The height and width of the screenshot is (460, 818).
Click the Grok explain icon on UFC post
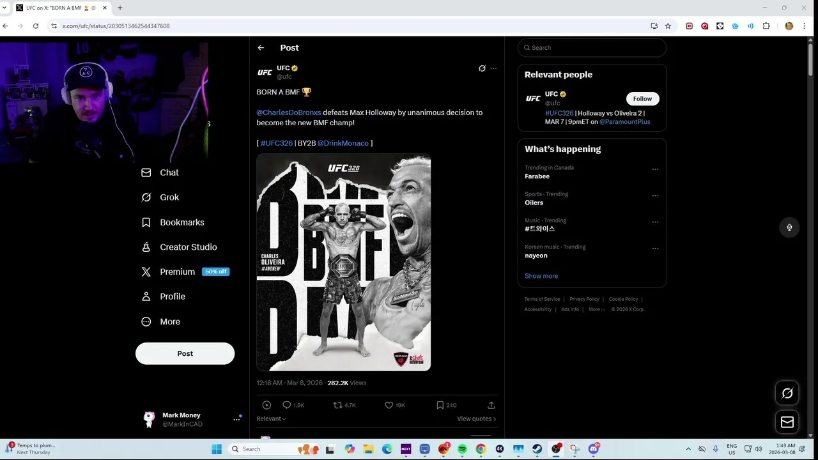(x=482, y=68)
